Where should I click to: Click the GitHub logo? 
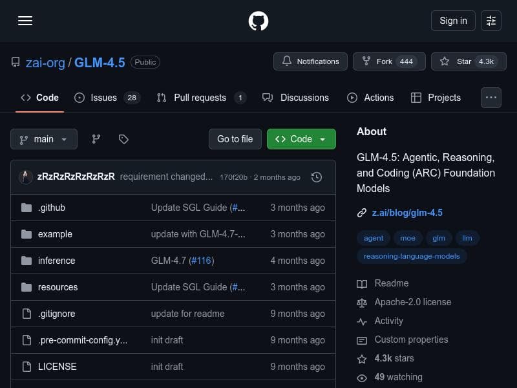[x=258, y=21]
